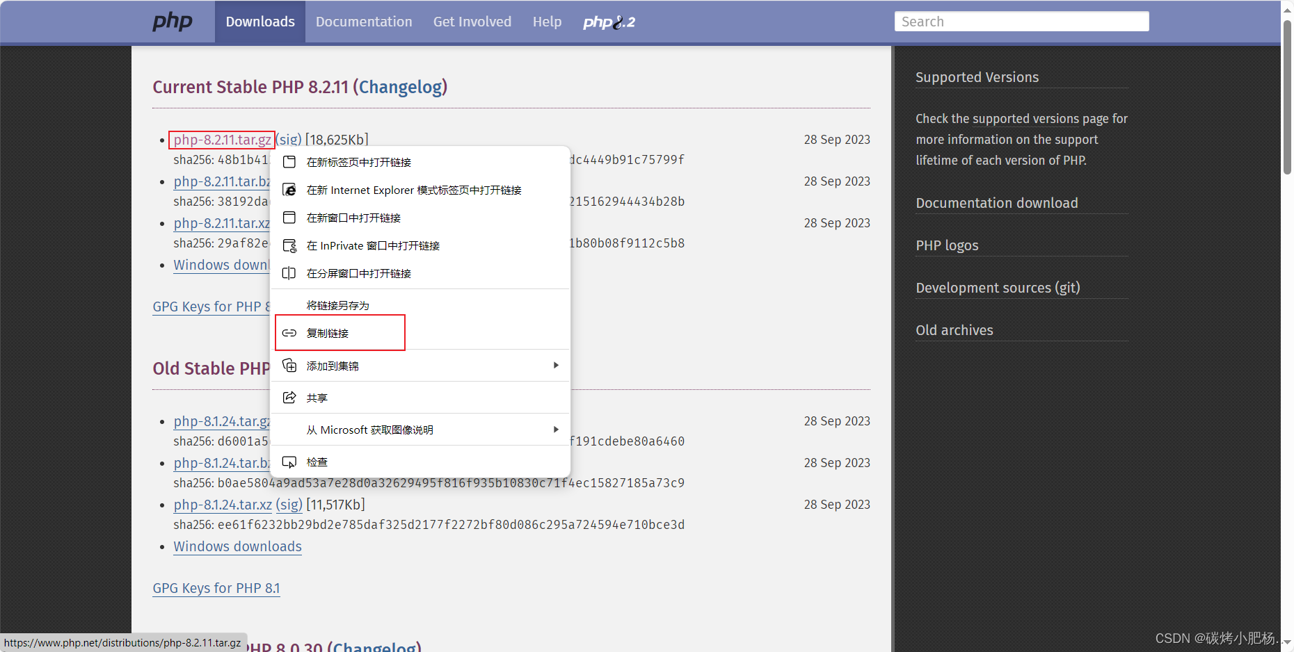The height and width of the screenshot is (652, 1294).
Task: Click the share icon in context menu
Action: click(289, 398)
